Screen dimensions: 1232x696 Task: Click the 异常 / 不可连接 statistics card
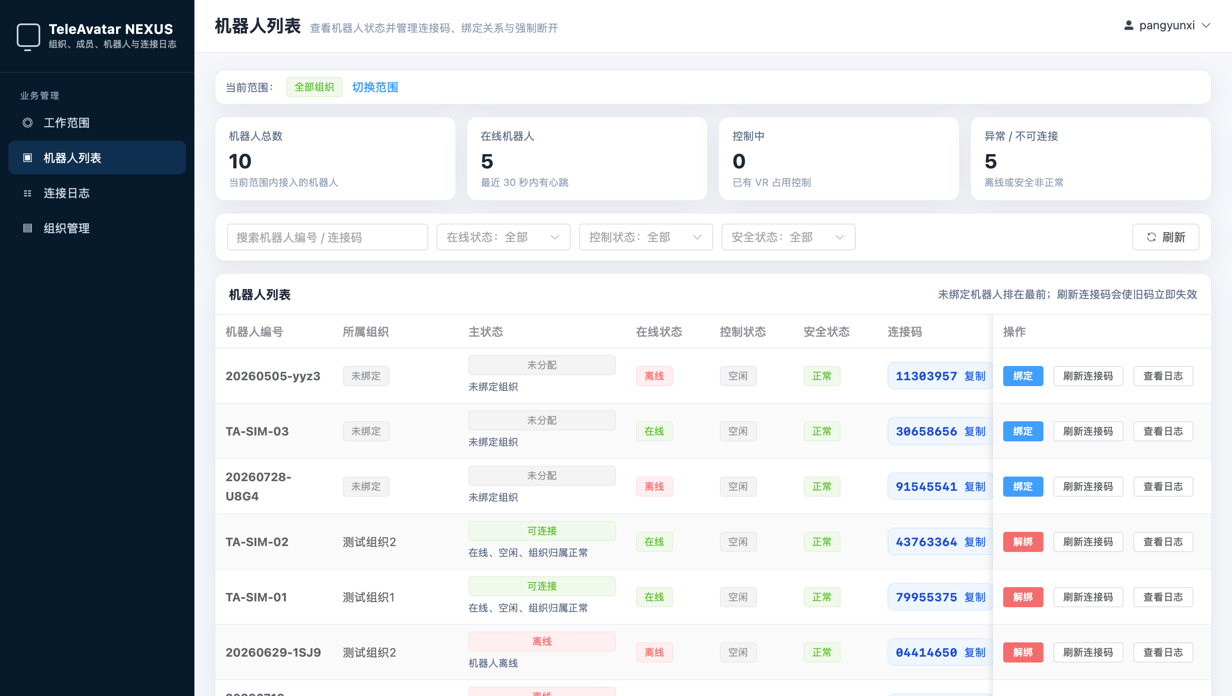1091,159
